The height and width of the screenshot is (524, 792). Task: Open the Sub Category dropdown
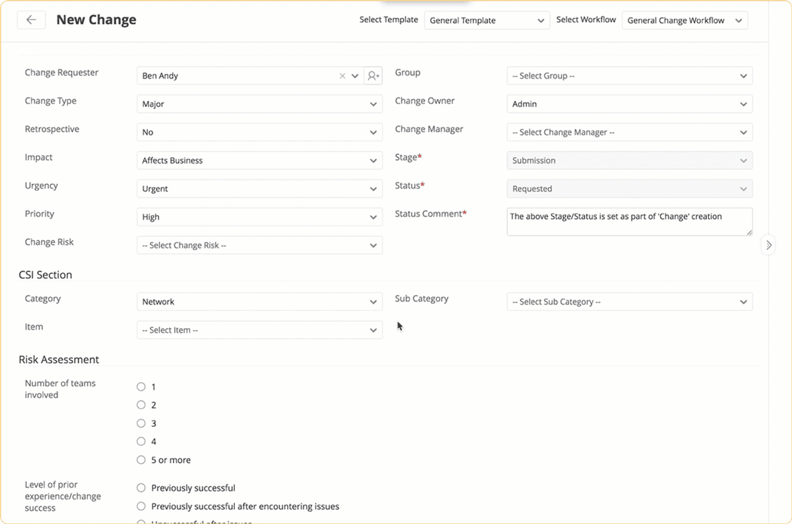click(x=744, y=302)
